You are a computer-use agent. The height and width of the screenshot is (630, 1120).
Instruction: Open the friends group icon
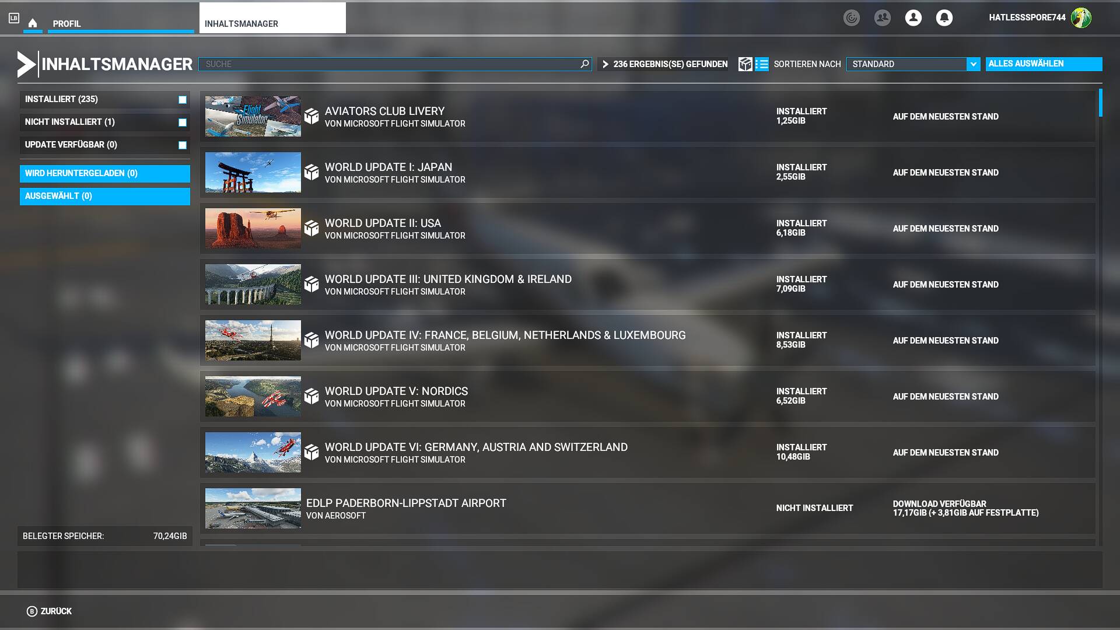pos(883,18)
